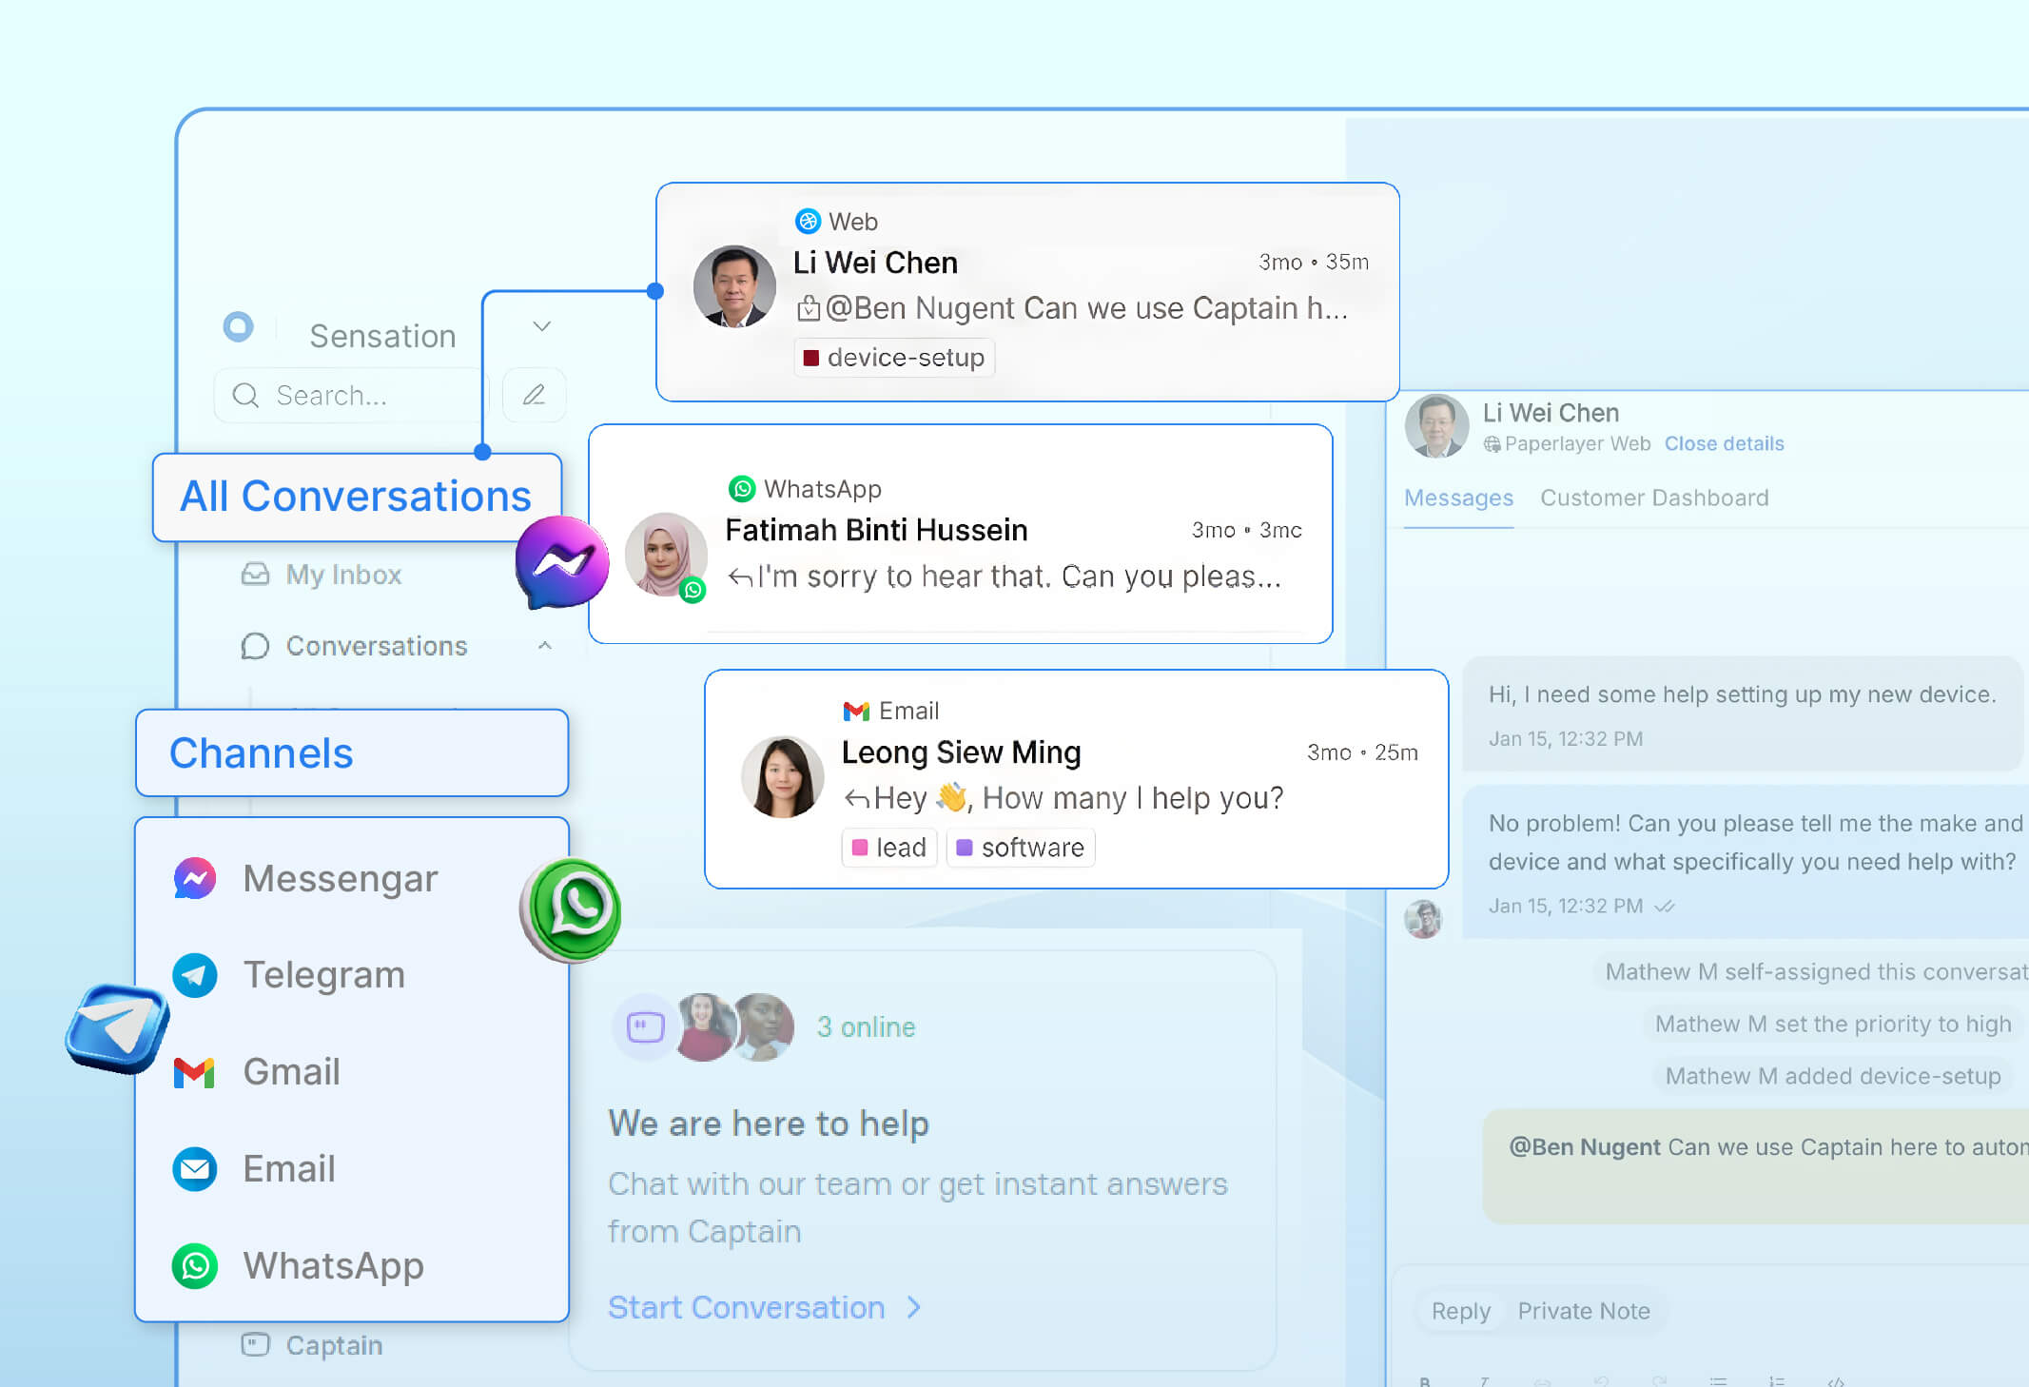Select Telegram channel in the list
Screen dimensions: 2029x1387
[323, 975]
